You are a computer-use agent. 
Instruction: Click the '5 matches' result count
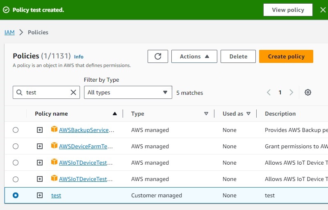pos(189,93)
